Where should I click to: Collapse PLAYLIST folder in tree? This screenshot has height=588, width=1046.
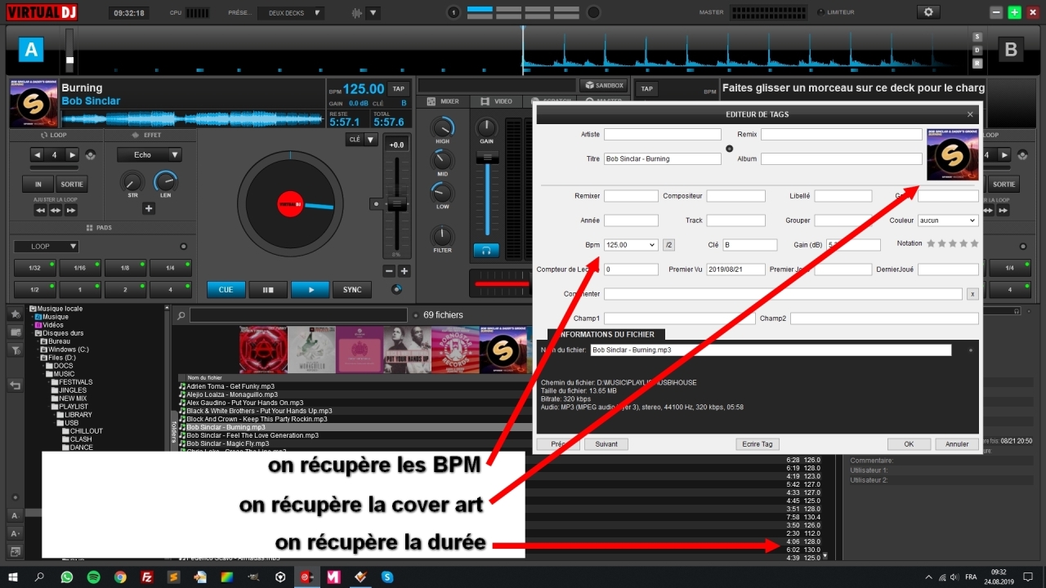tap(51, 407)
